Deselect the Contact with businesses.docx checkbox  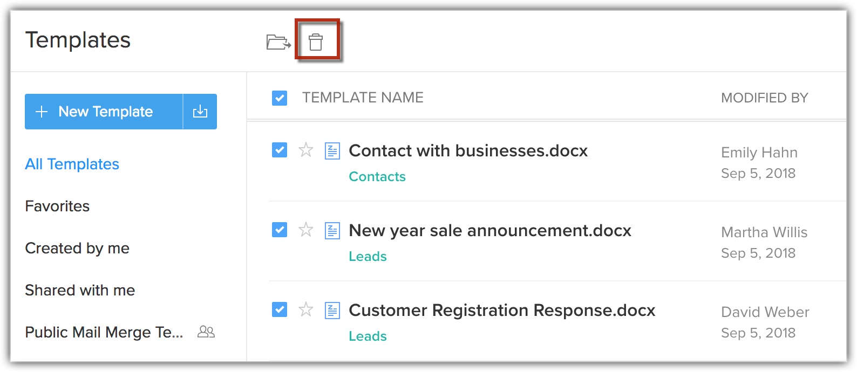[280, 150]
